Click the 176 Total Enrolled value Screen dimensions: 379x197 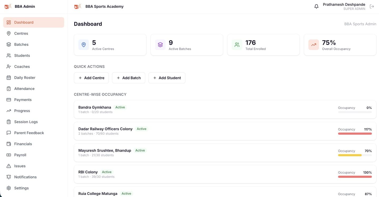tap(251, 42)
